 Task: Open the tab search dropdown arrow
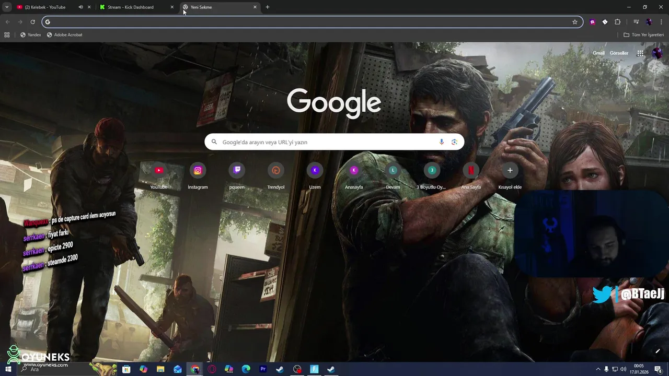pyautogui.click(x=7, y=7)
